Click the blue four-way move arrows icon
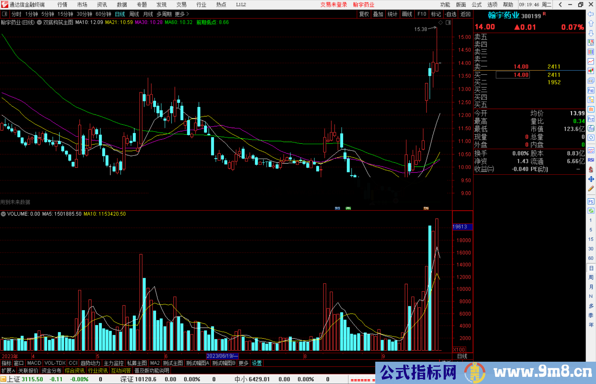 591,179
